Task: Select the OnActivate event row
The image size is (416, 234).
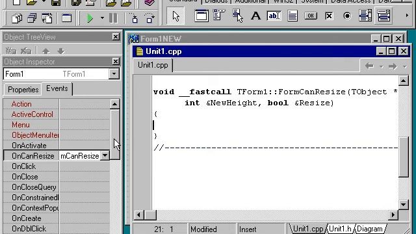Action: pyautogui.click(x=57, y=146)
